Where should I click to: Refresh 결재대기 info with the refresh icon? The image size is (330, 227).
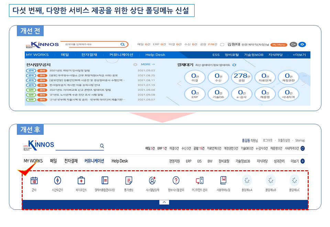pyautogui.click(x=234, y=65)
